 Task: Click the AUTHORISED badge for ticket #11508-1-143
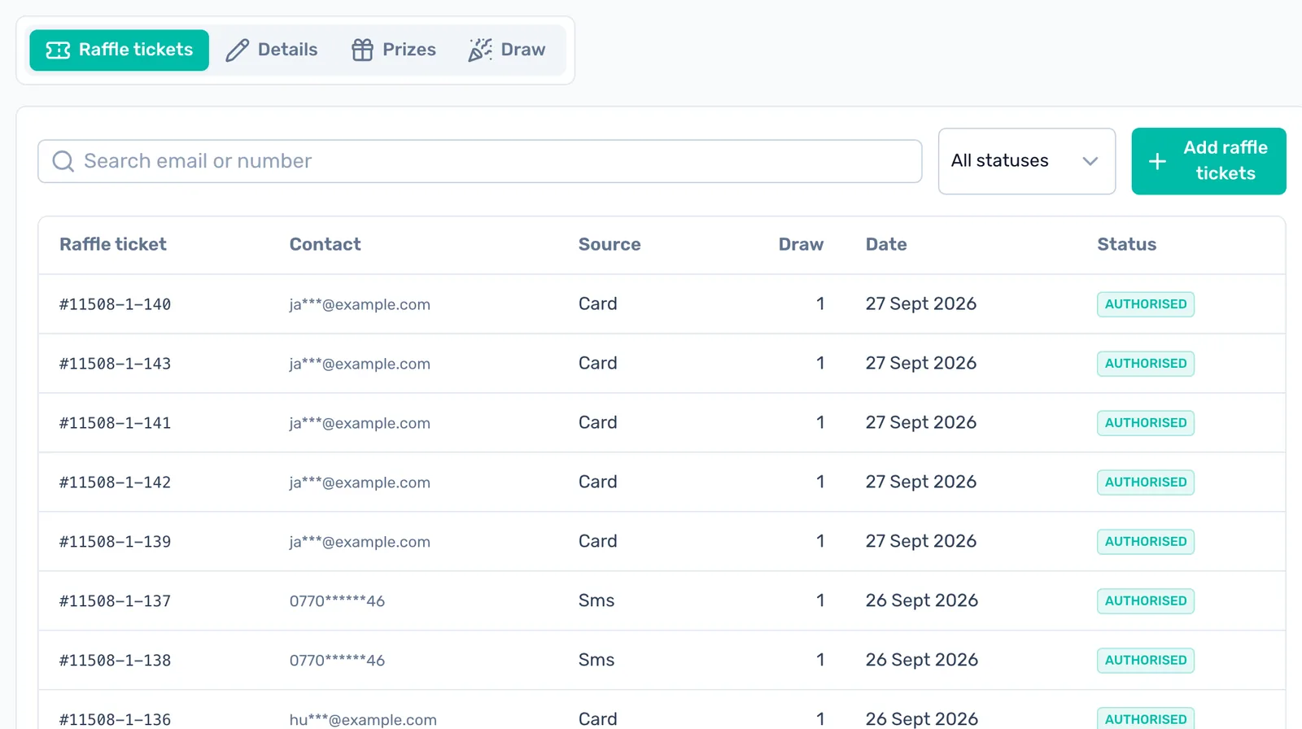(1146, 364)
